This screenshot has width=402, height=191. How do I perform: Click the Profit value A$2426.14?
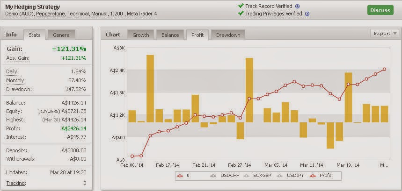click(74, 128)
